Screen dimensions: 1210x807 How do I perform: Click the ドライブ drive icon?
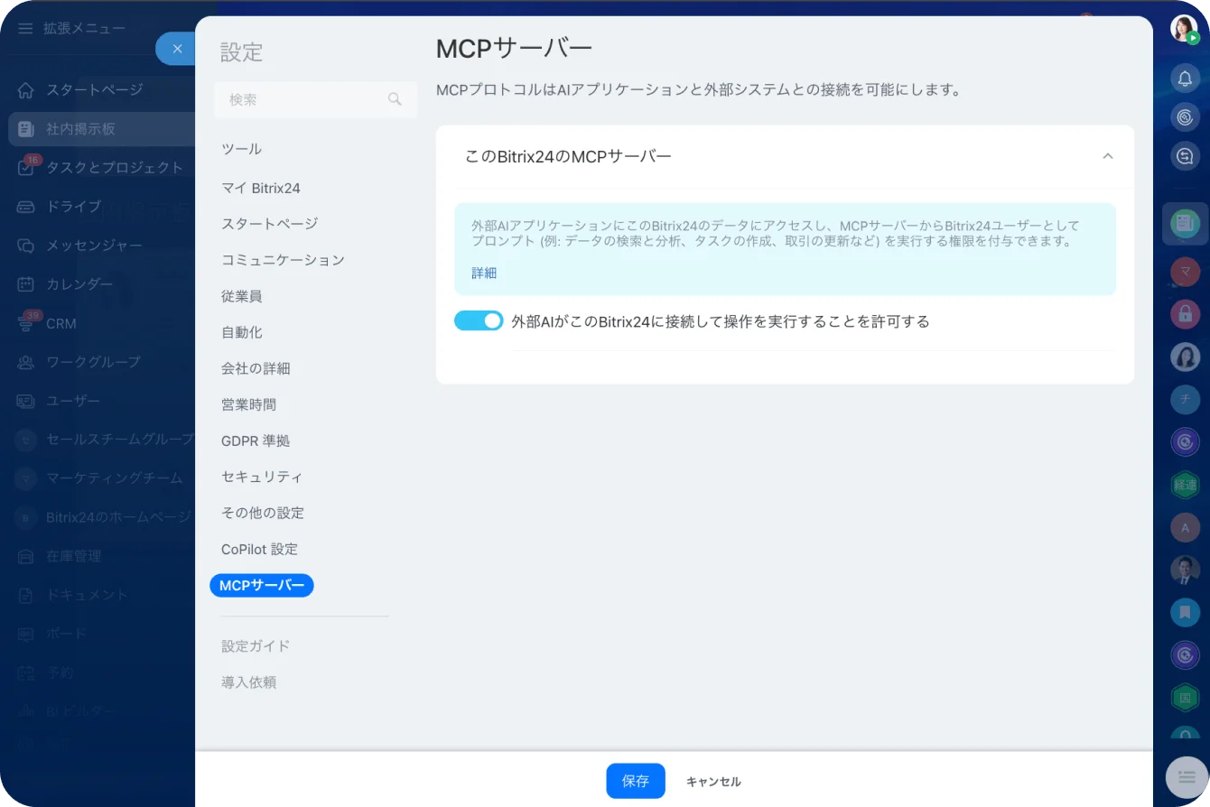(26, 207)
